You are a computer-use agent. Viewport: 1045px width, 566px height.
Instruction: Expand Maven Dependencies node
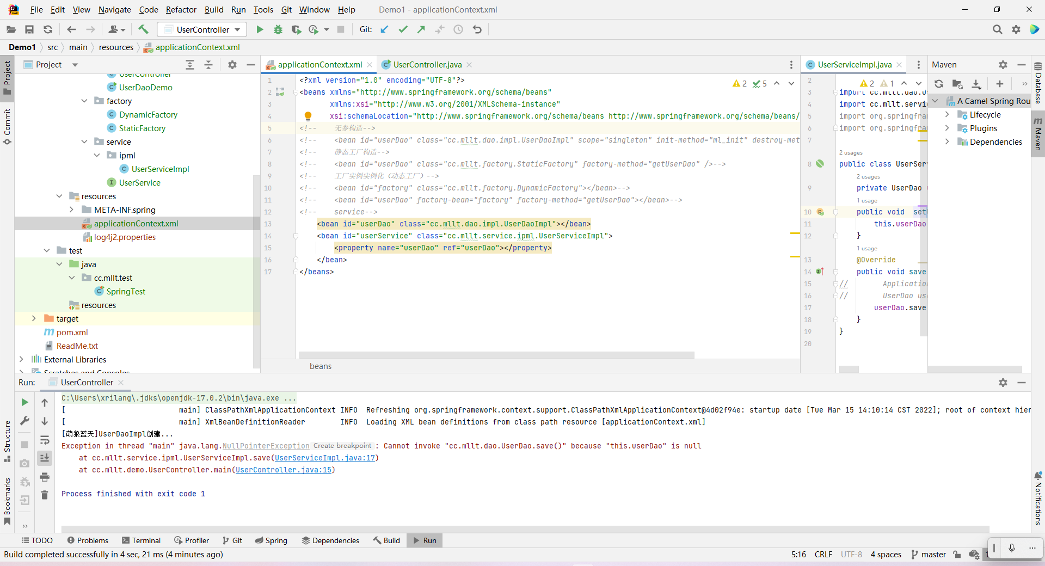tap(947, 141)
